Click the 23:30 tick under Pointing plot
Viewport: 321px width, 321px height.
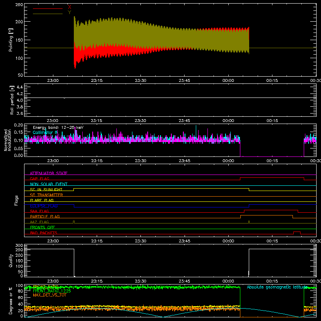[141, 81]
